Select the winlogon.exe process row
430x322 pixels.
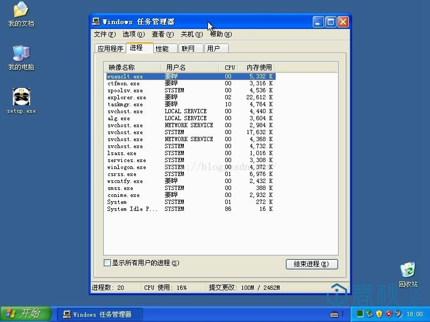pyautogui.click(x=191, y=167)
